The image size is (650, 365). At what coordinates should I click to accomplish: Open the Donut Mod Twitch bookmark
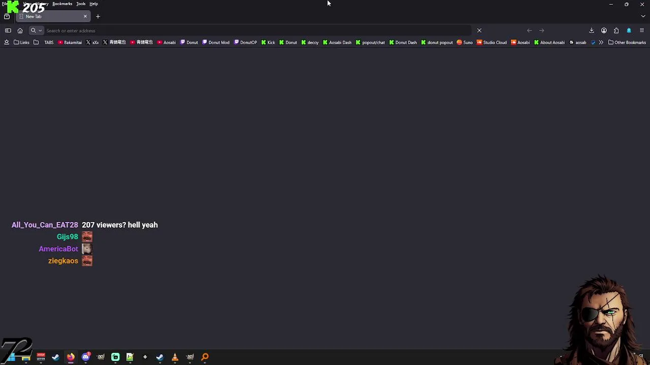coord(215,43)
